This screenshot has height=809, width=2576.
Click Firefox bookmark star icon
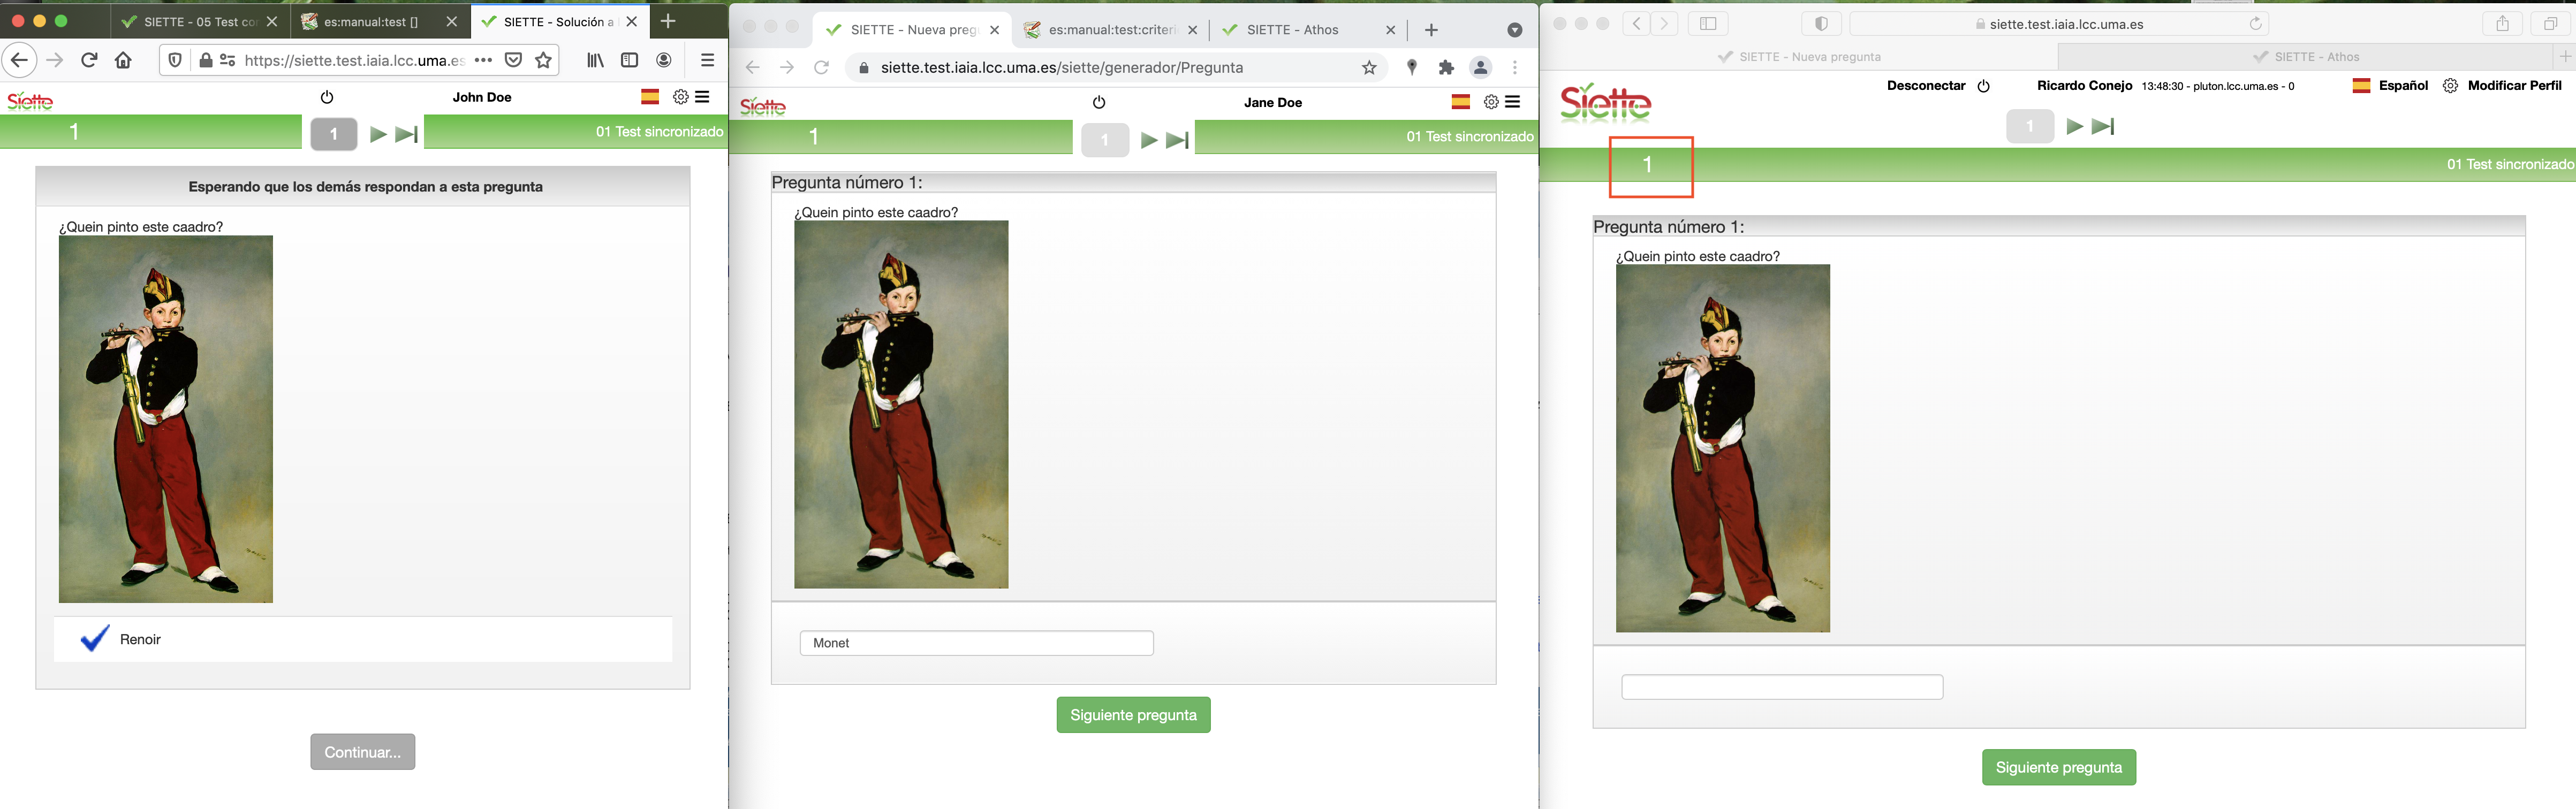[x=544, y=60]
